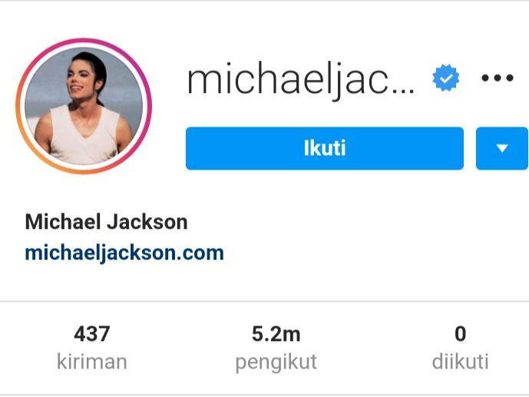Expand suggested accounts with the arrow button
Image resolution: width=529 pixels, height=397 pixels.
pyautogui.click(x=502, y=148)
